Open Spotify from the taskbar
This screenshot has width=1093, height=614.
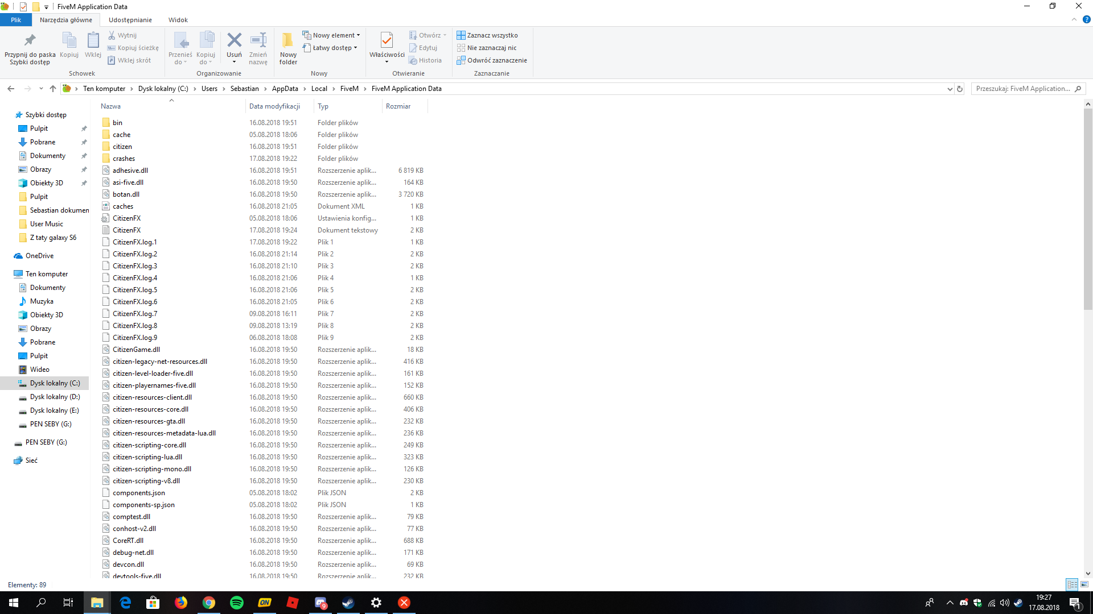click(237, 603)
